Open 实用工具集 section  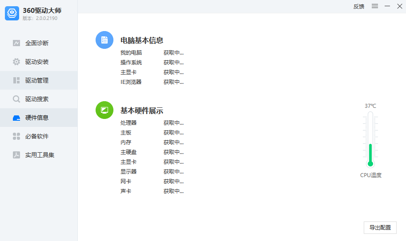click(x=39, y=155)
